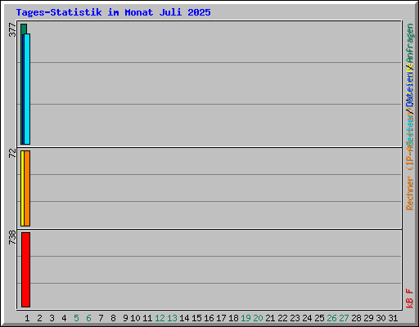
Task: Click the day 1 label on the axis
Action: click(x=27, y=318)
